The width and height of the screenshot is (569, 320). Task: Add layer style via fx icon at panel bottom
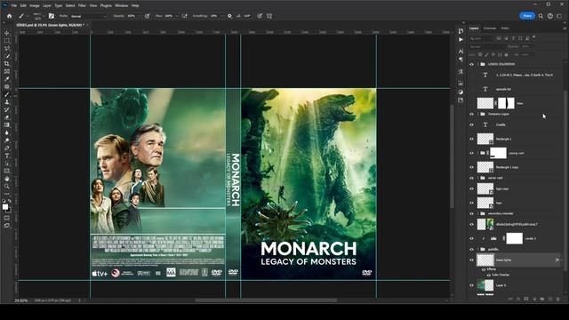[x=518, y=299]
